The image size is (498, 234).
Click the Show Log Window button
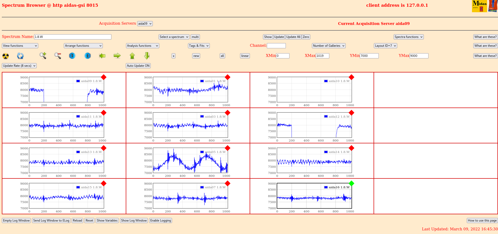(134, 220)
